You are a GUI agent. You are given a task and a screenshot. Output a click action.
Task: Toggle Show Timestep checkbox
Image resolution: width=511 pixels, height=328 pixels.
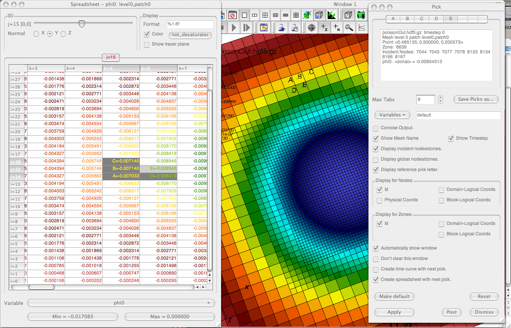(x=451, y=139)
